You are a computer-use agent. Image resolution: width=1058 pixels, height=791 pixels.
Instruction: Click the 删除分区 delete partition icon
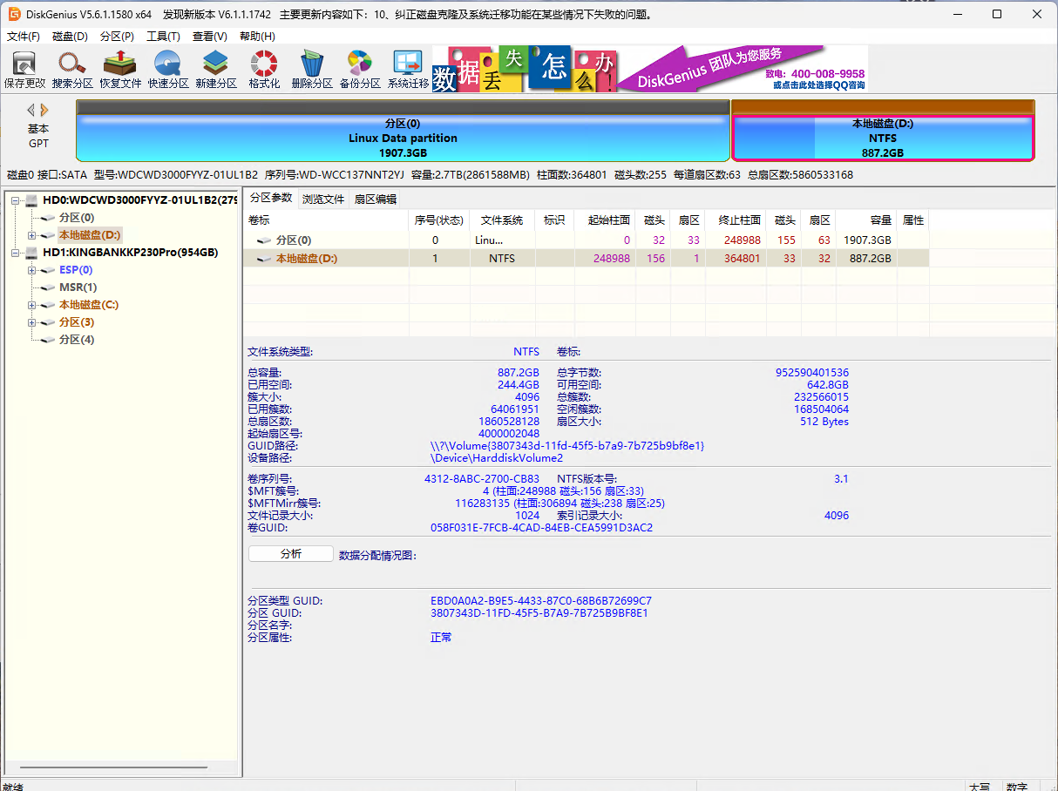(x=312, y=70)
